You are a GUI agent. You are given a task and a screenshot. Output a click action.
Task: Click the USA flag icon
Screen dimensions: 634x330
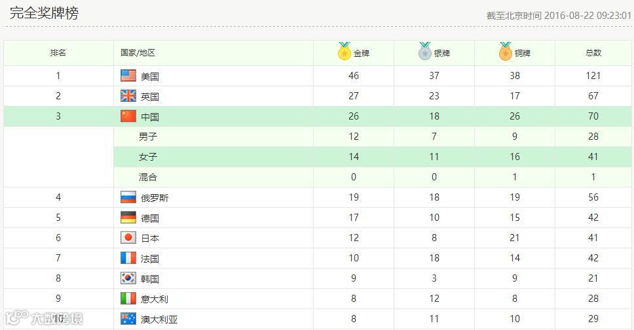click(128, 76)
